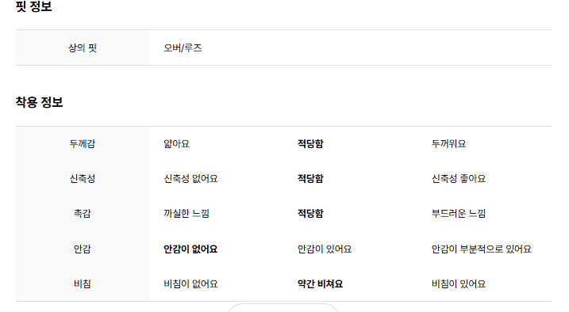Screen dimensions: 569x312
Task: Choose 까실한 느낌 texture option
Action: 186,213
